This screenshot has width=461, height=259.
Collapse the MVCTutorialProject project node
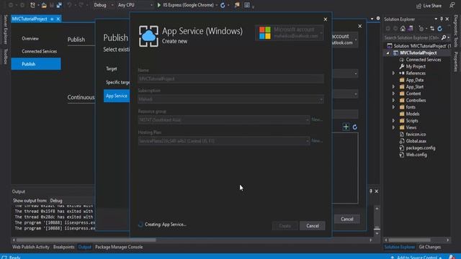click(x=388, y=53)
